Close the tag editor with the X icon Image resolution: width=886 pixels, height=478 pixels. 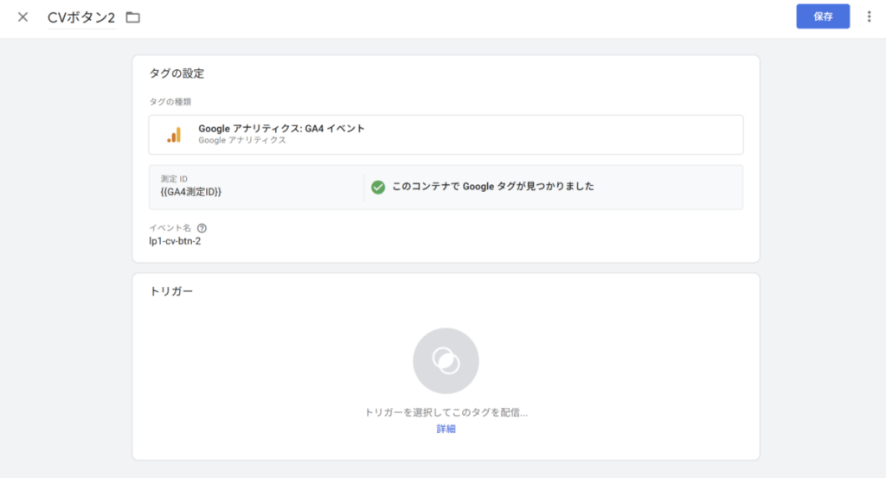pos(22,17)
